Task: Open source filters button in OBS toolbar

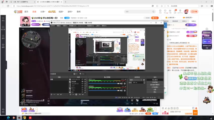Action: pyautogui.click(x=82, y=74)
